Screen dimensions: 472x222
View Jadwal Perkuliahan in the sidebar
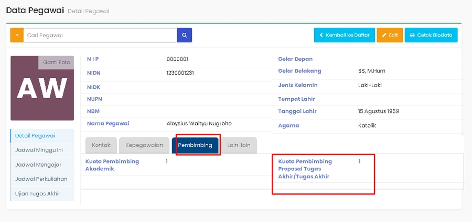tap(41, 179)
